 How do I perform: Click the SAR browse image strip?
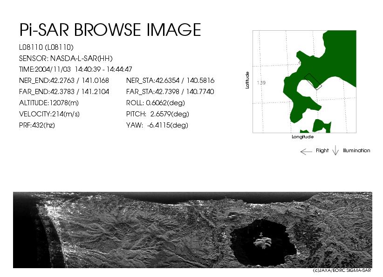192,230
